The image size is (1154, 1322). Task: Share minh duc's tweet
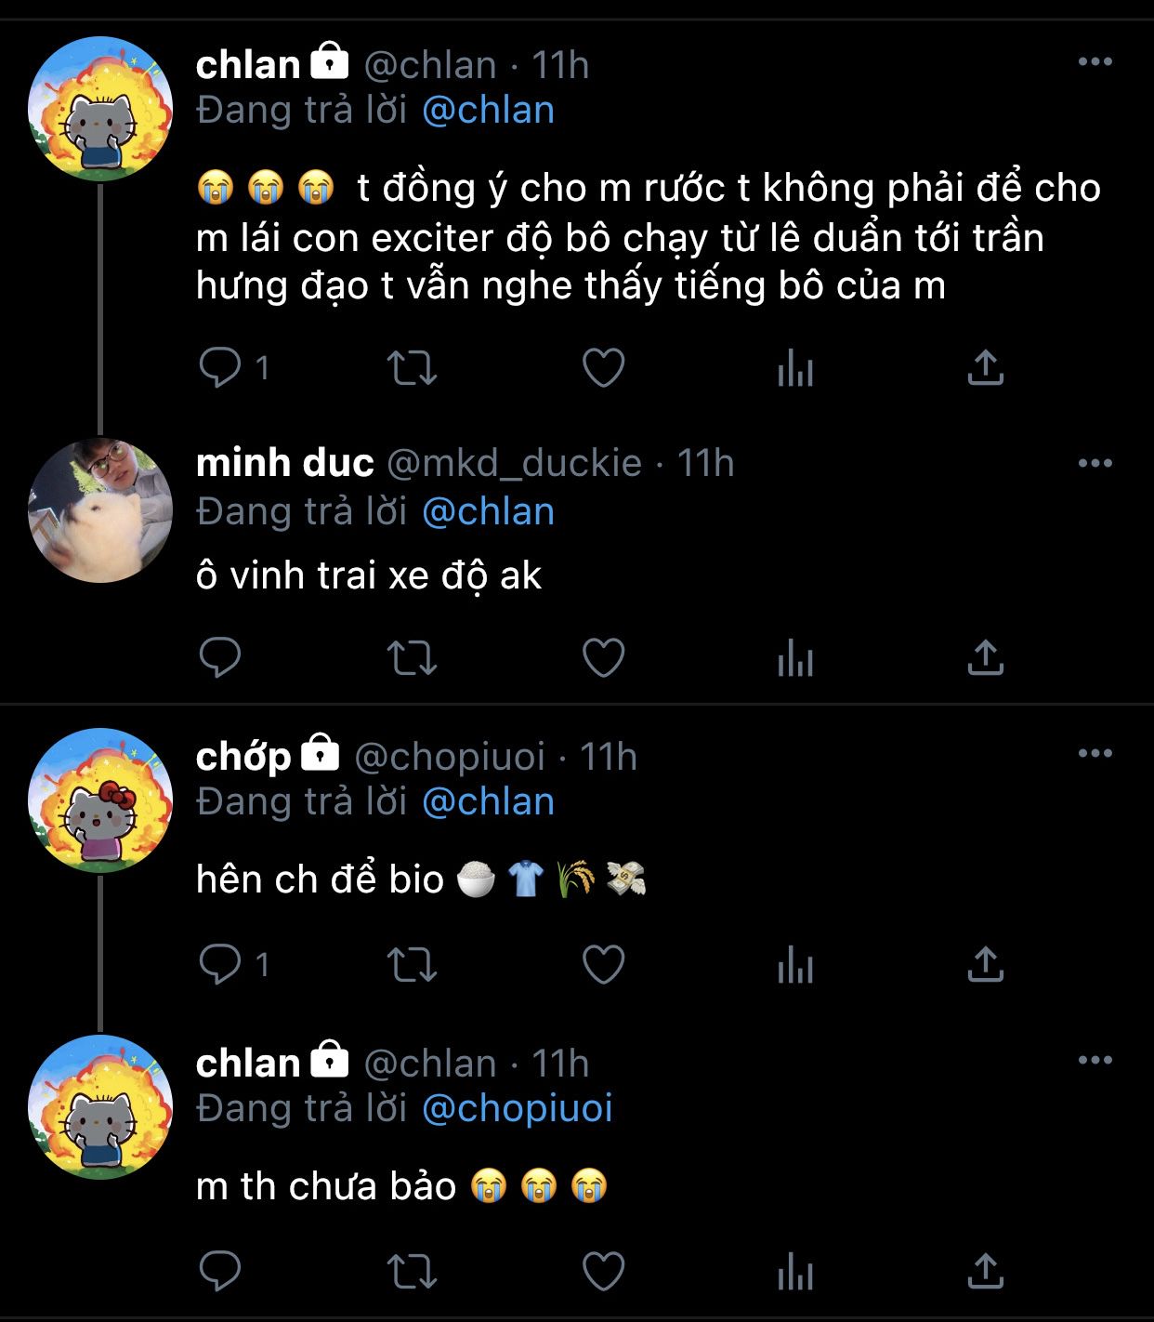(x=986, y=658)
